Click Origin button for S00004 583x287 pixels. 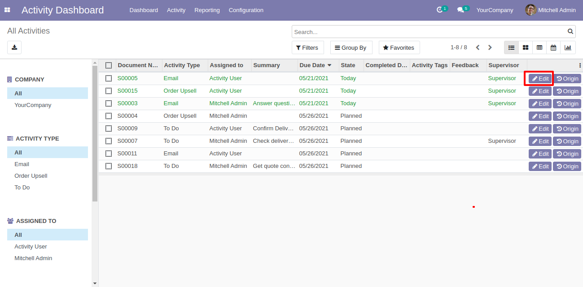(567, 116)
